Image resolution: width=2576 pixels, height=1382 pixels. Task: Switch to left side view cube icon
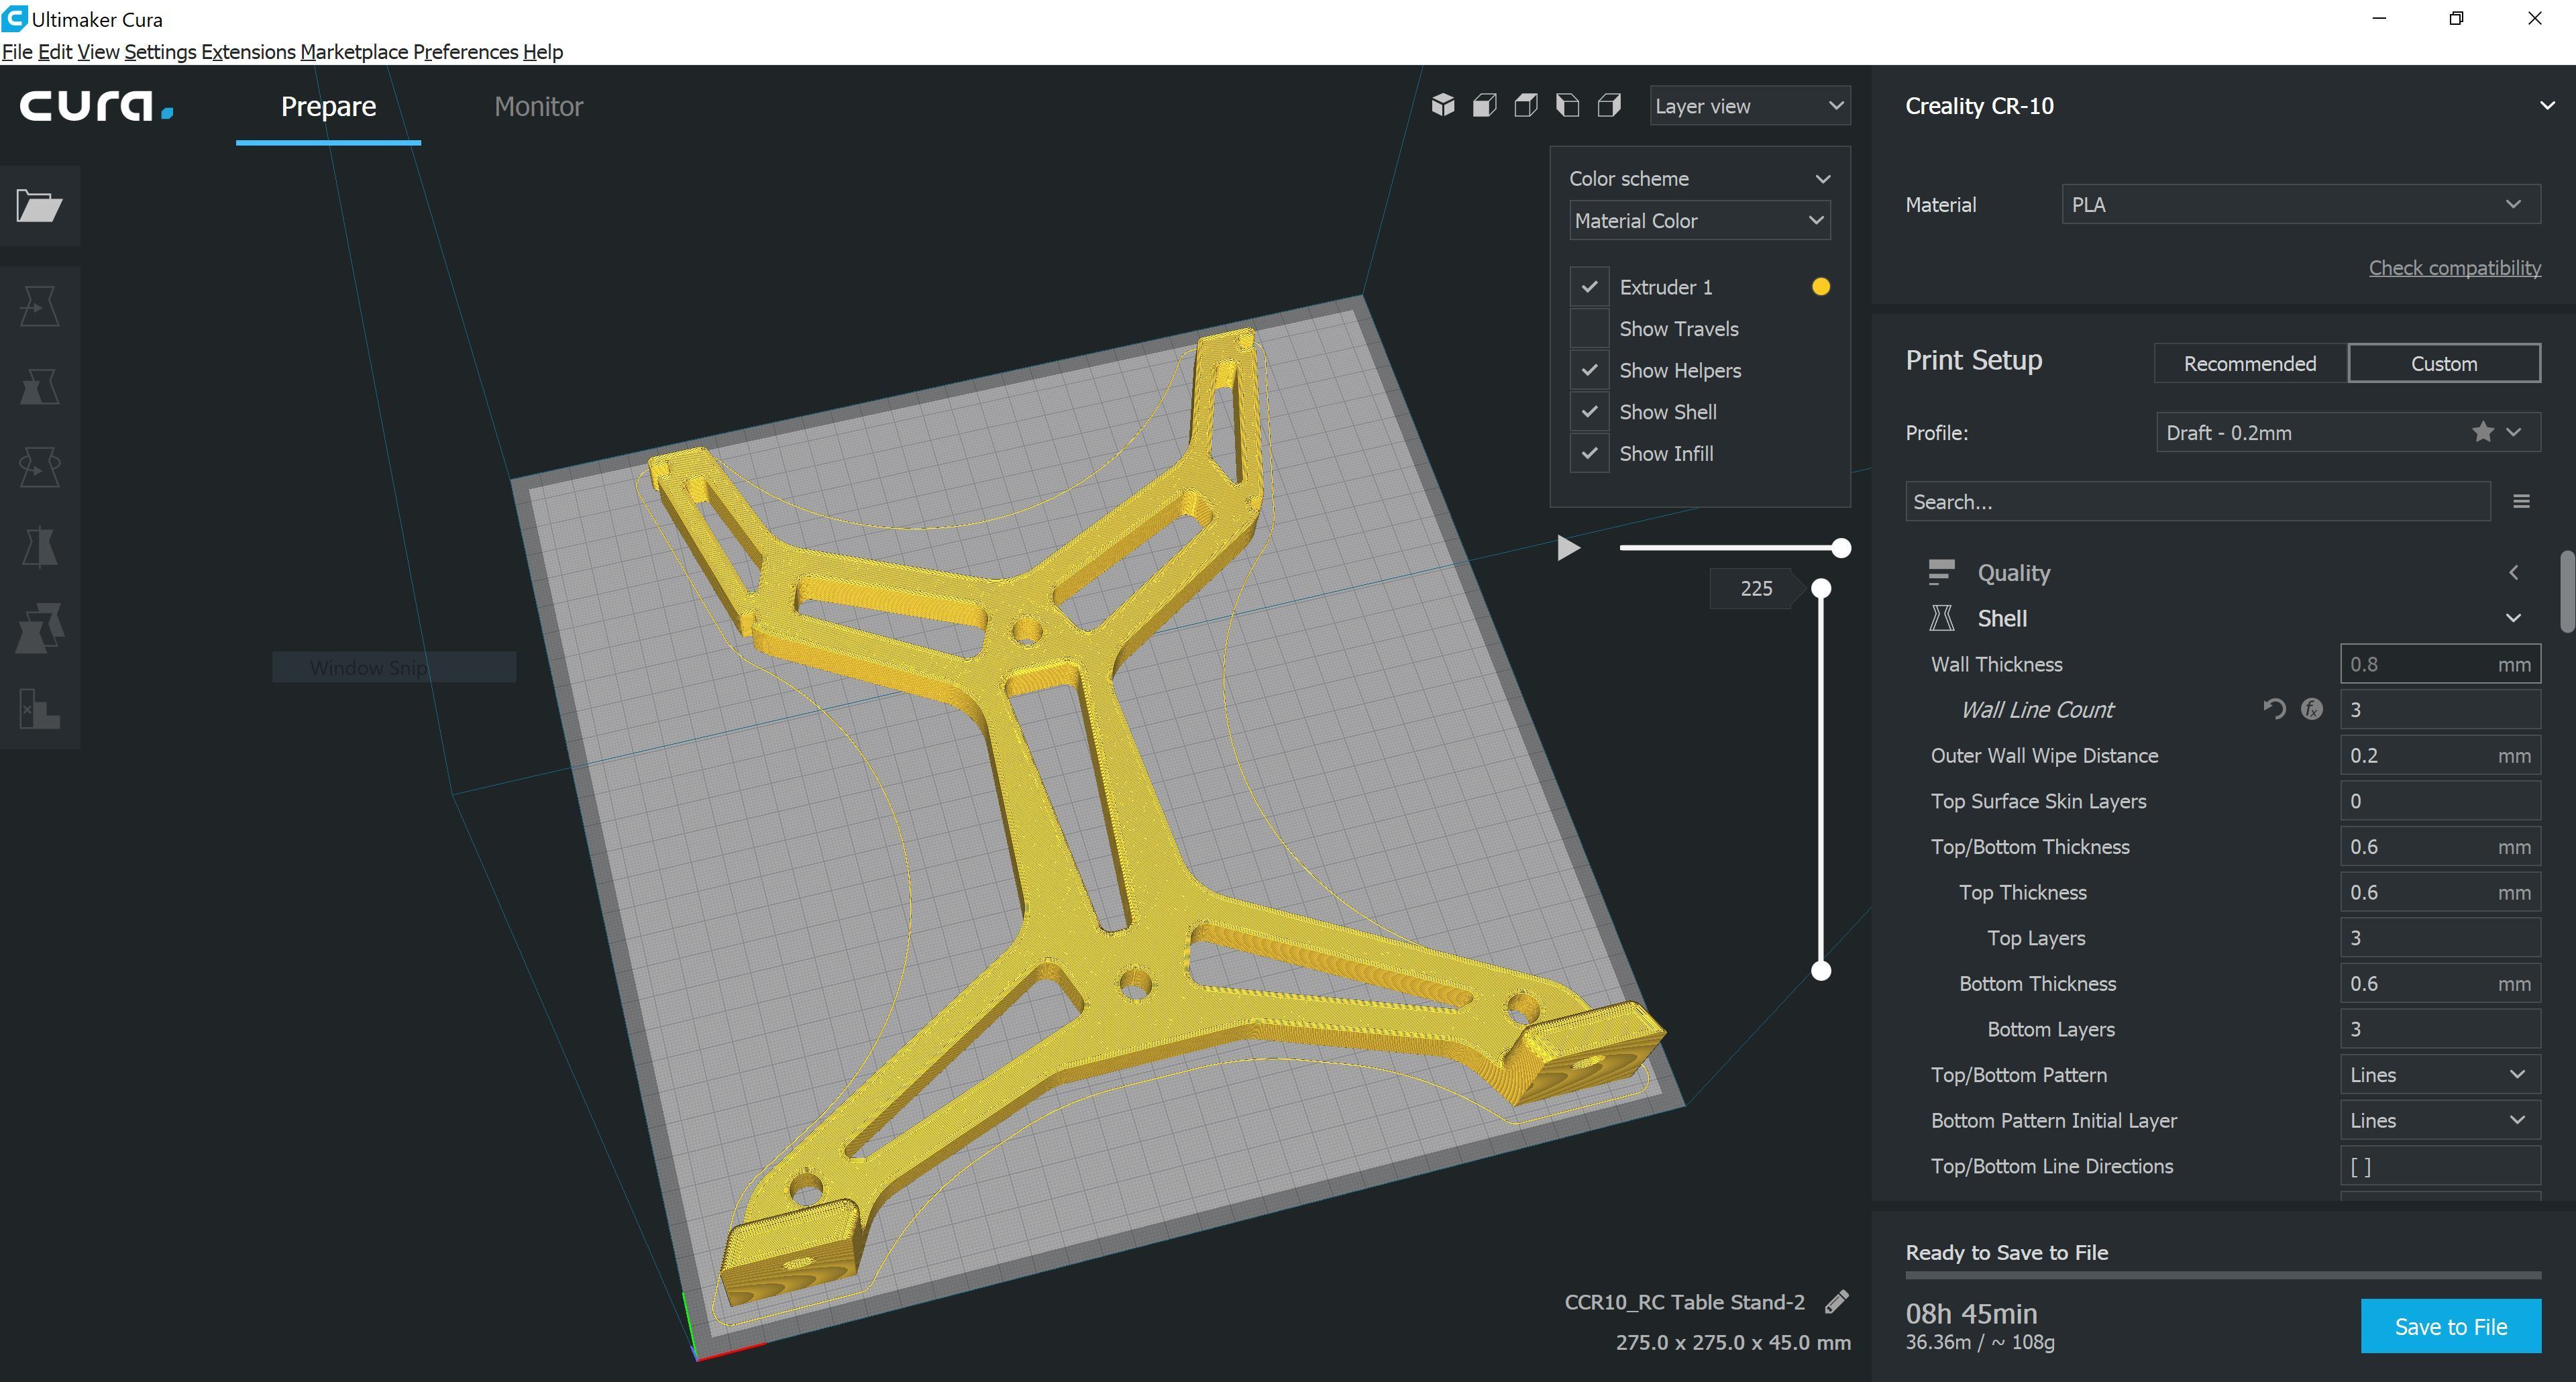(1568, 105)
